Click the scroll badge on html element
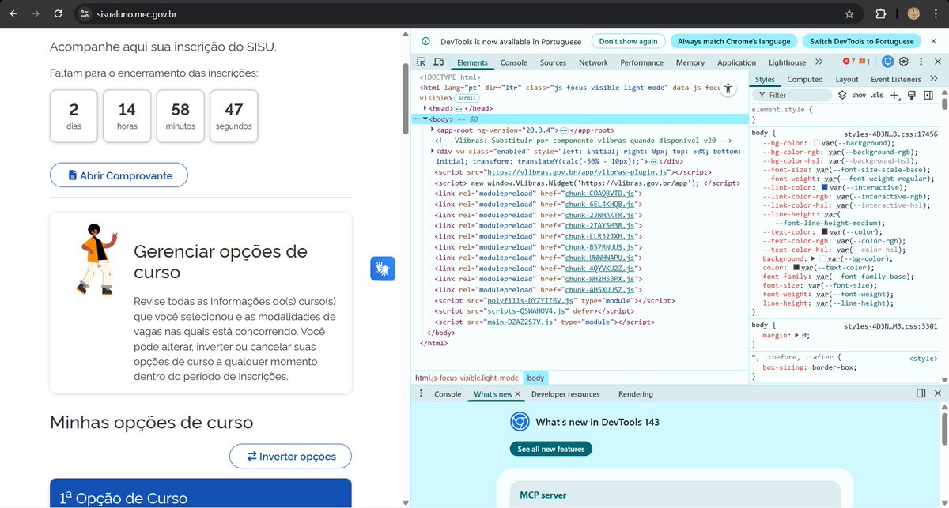Image resolution: width=949 pixels, height=508 pixels. pyautogui.click(x=467, y=98)
